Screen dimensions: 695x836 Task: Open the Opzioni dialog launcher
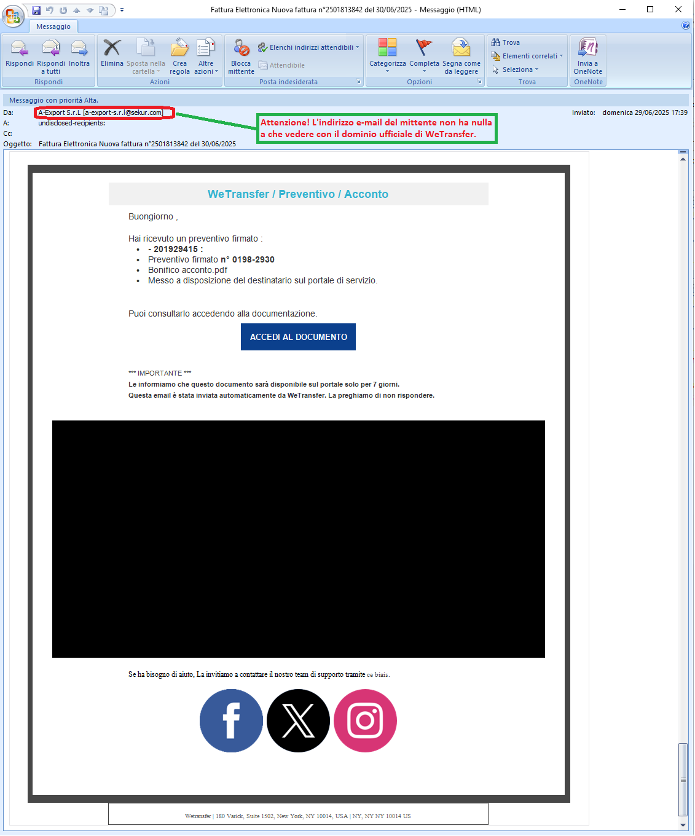(479, 81)
